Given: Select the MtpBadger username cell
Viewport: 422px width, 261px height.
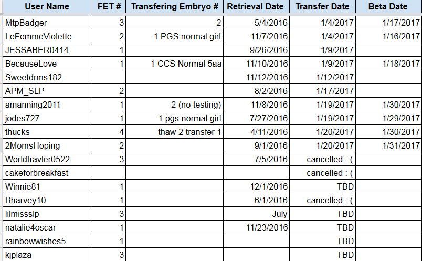Looking at the screenshot, I should tap(47, 23).
